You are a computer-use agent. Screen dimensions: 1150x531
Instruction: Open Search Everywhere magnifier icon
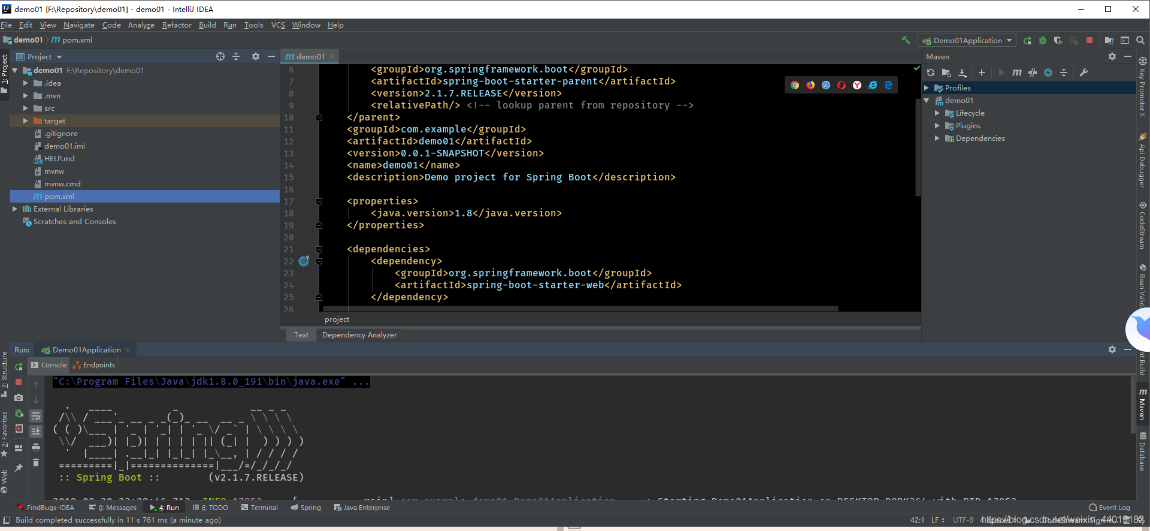(x=1140, y=41)
